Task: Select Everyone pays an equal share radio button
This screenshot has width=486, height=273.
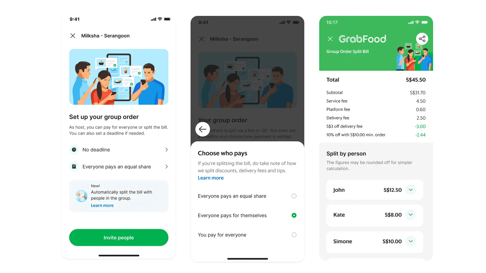Action: [x=293, y=196]
